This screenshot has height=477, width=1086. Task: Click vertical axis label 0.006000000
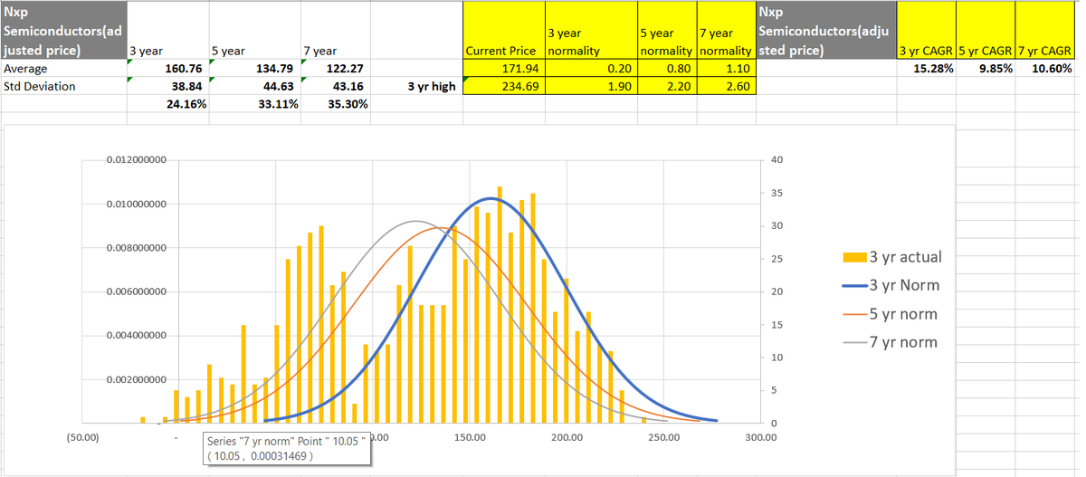(136, 291)
